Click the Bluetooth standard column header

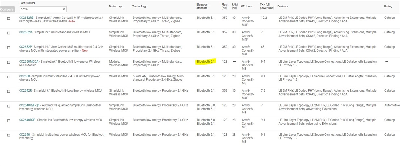[202, 6]
